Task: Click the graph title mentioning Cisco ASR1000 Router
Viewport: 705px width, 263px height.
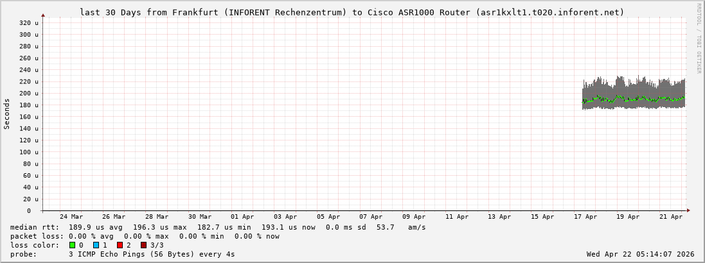Action: pos(352,12)
